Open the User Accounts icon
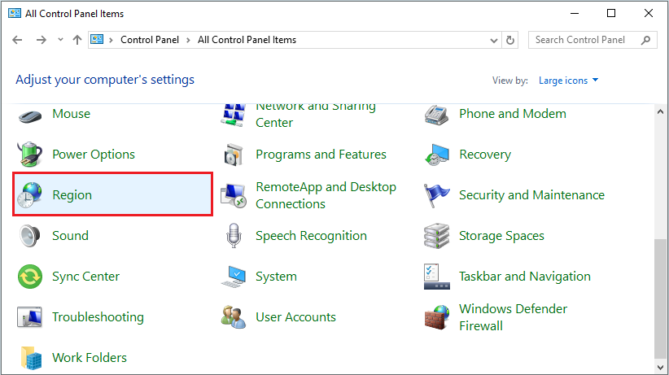This screenshot has height=375, width=669. tap(234, 317)
